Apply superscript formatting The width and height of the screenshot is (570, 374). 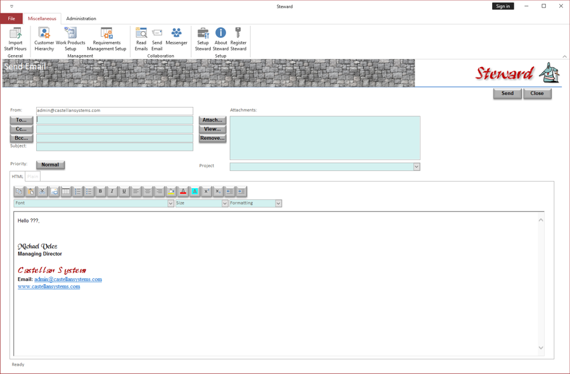coord(206,191)
